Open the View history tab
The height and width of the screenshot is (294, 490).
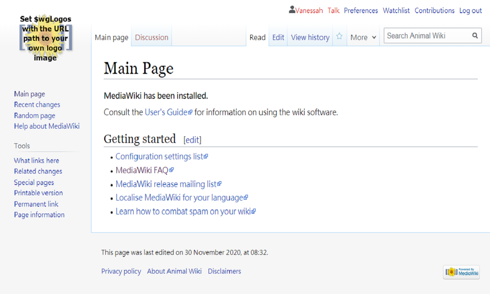310,38
